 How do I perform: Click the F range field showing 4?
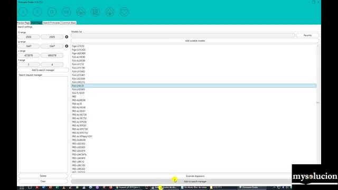[x=52, y=64]
